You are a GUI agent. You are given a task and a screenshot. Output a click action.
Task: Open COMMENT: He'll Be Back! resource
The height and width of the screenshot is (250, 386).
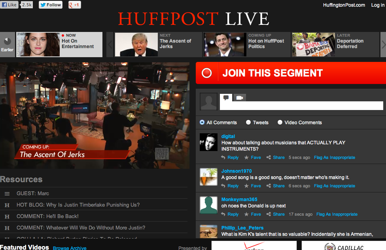tap(47, 216)
